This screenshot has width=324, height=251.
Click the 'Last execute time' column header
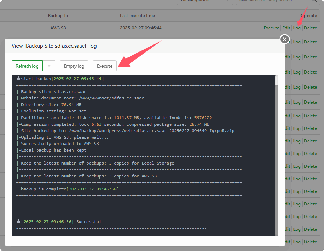[x=137, y=16]
